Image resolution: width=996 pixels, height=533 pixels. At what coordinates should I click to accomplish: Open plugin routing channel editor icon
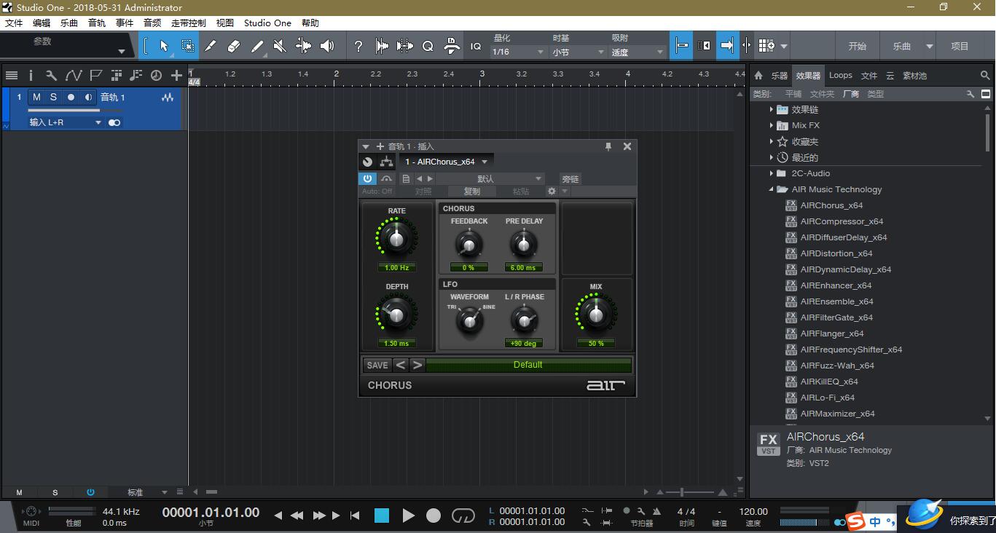[x=386, y=162]
